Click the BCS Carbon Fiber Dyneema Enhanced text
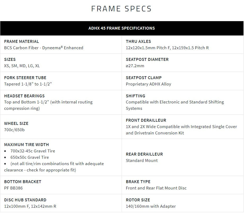The width and height of the screenshot is (244, 213). pos(44,48)
